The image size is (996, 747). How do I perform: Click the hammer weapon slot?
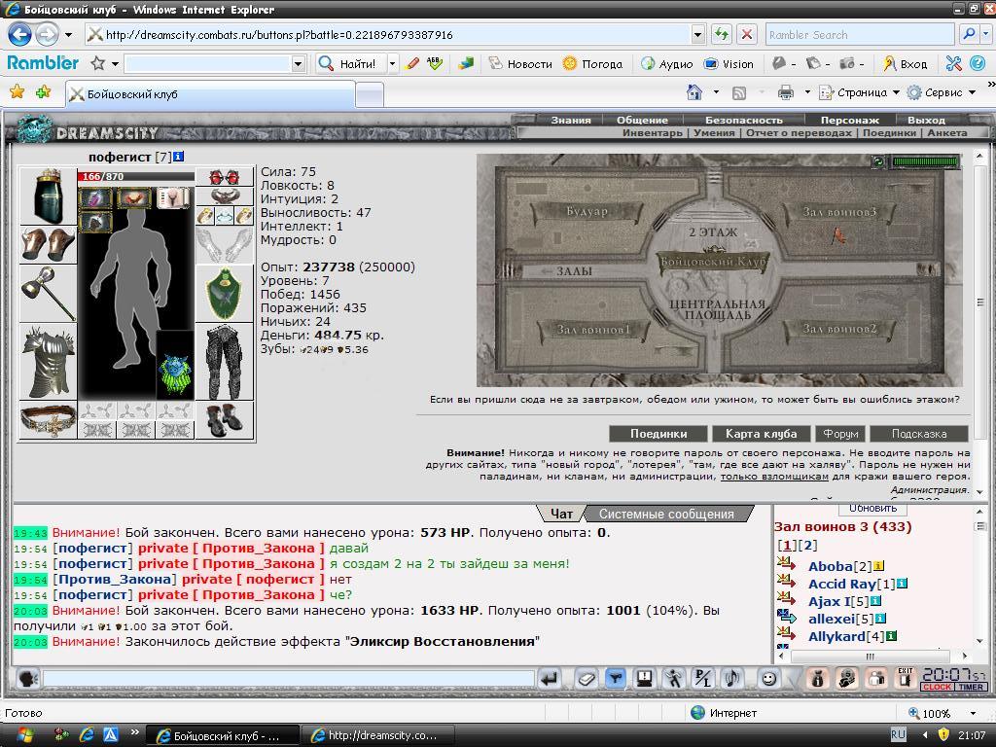pyautogui.click(x=49, y=293)
